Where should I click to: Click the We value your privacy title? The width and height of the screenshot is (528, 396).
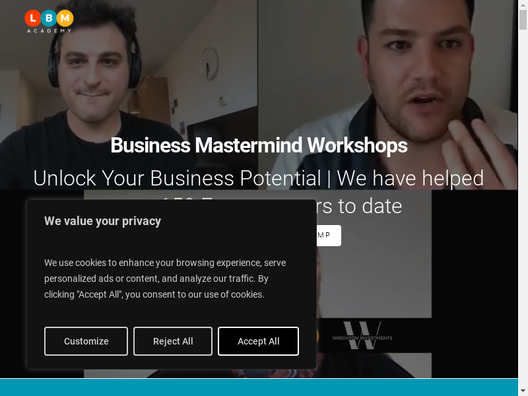[103, 221]
